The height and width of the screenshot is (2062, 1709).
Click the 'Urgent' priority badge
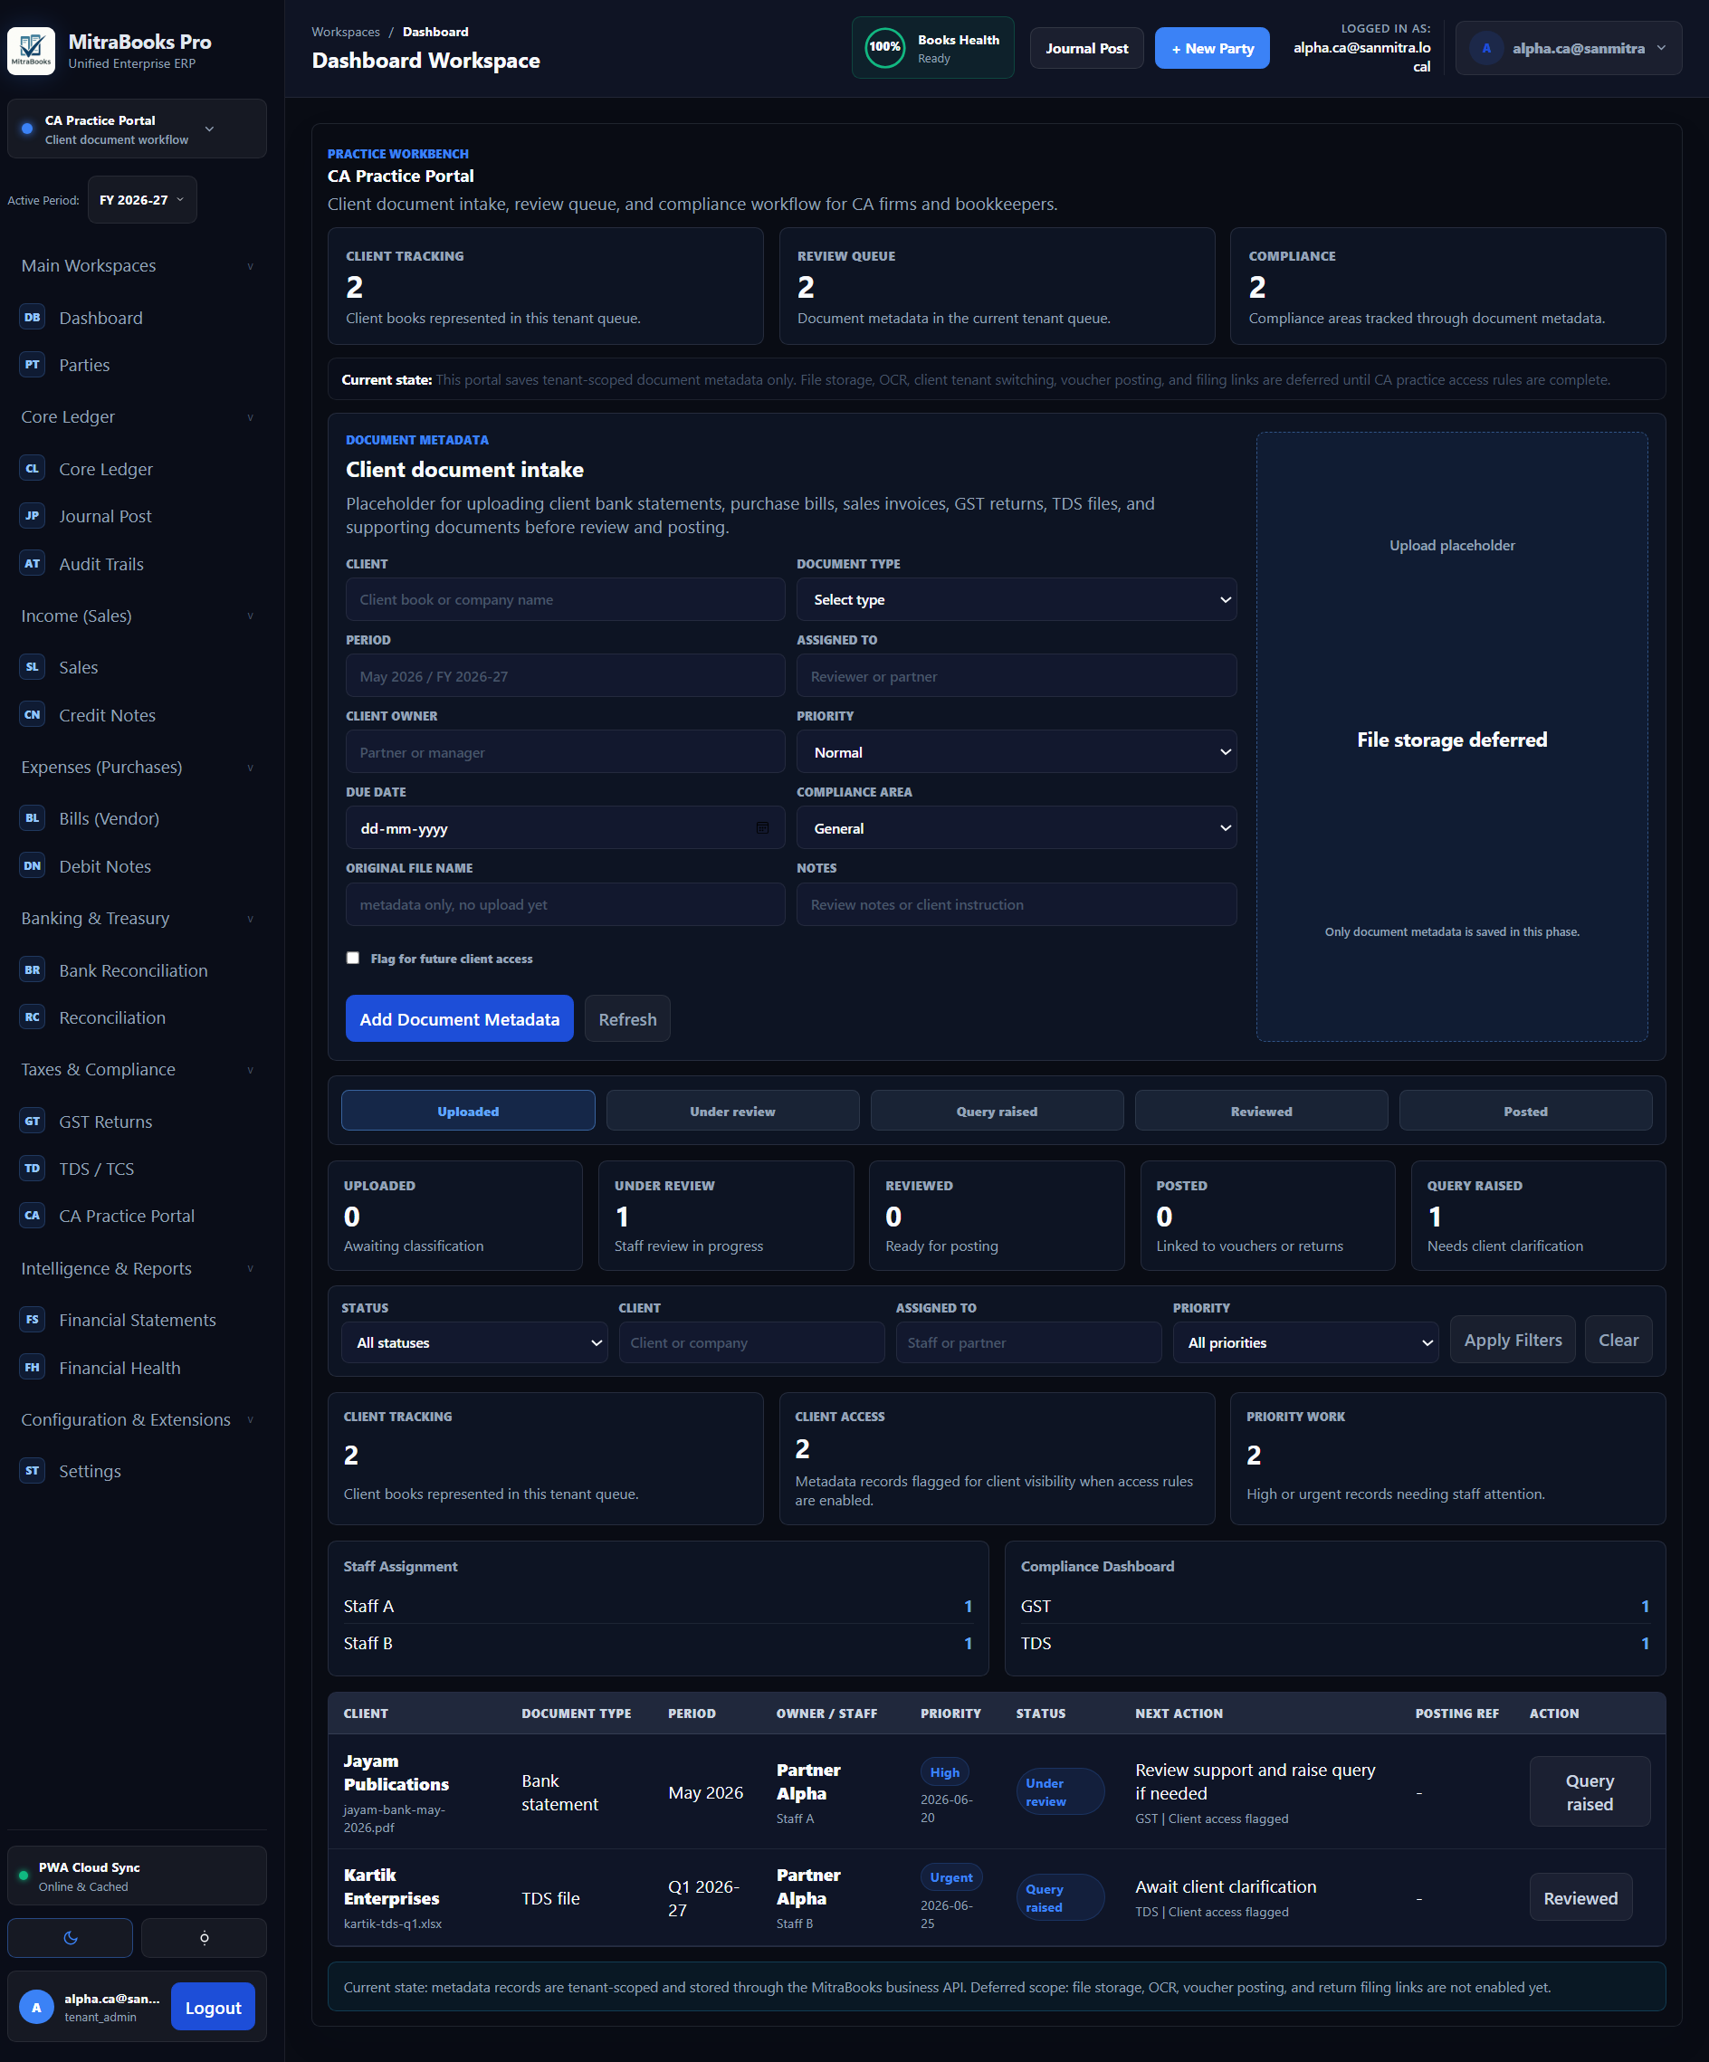click(x=950, y=1877)
